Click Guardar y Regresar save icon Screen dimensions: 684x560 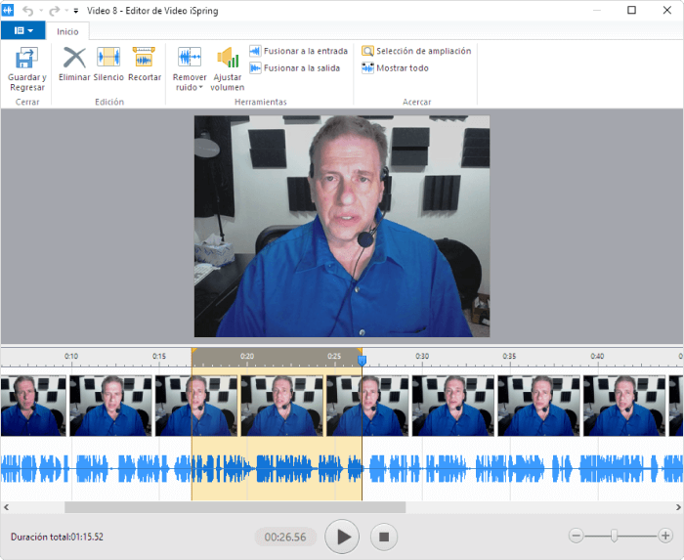point(26,58)
